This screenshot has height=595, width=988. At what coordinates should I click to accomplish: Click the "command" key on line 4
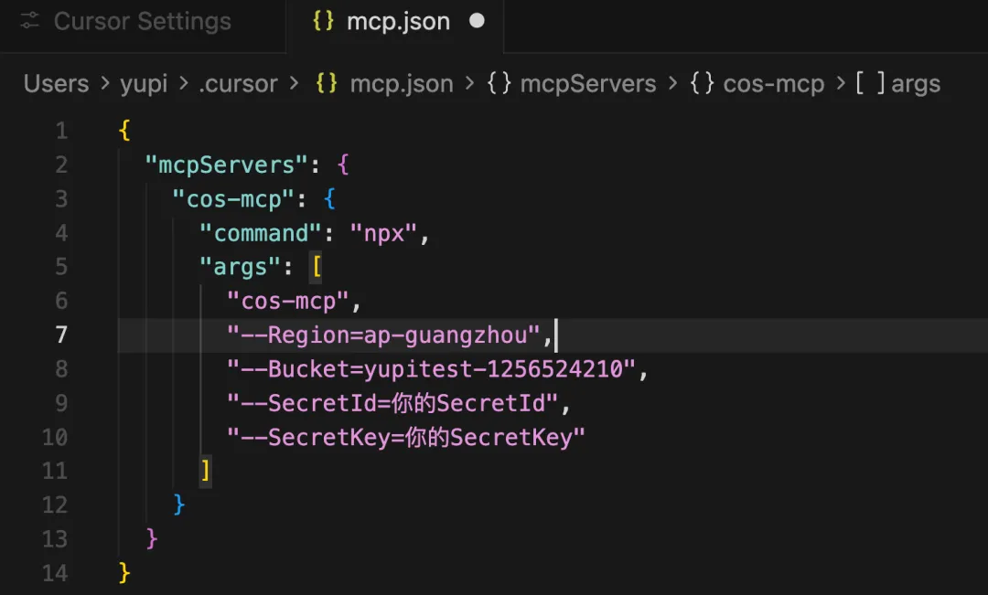261,233
